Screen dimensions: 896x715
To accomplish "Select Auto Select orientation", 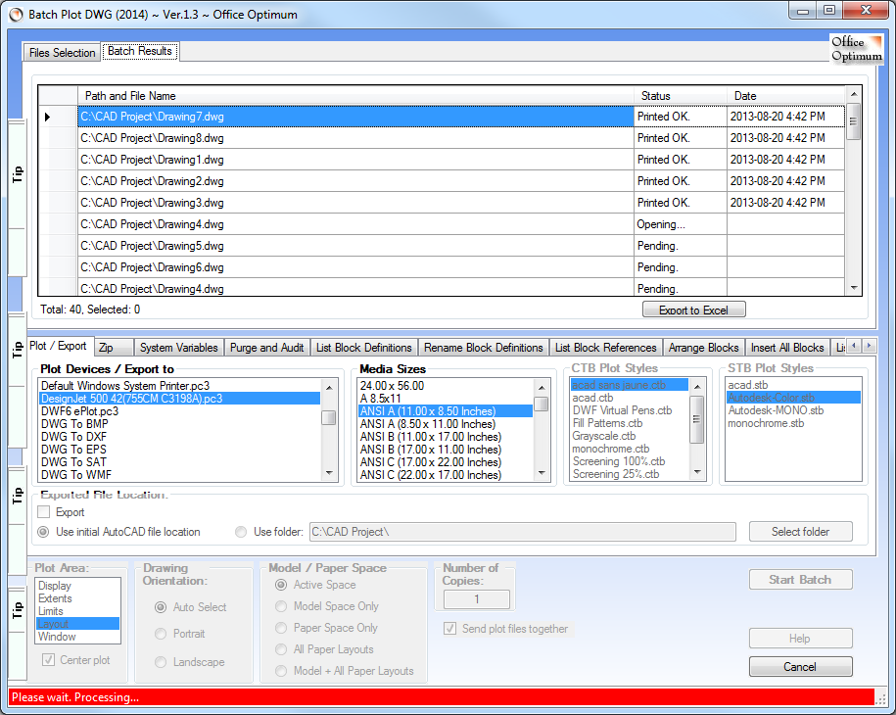I will point(161,607).
